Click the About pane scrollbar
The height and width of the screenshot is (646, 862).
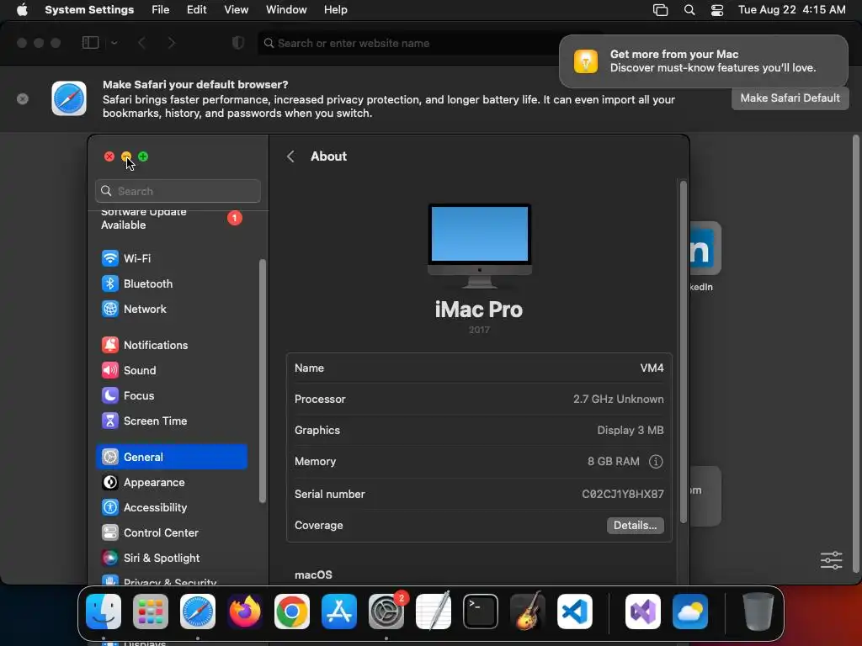[684, 352]
